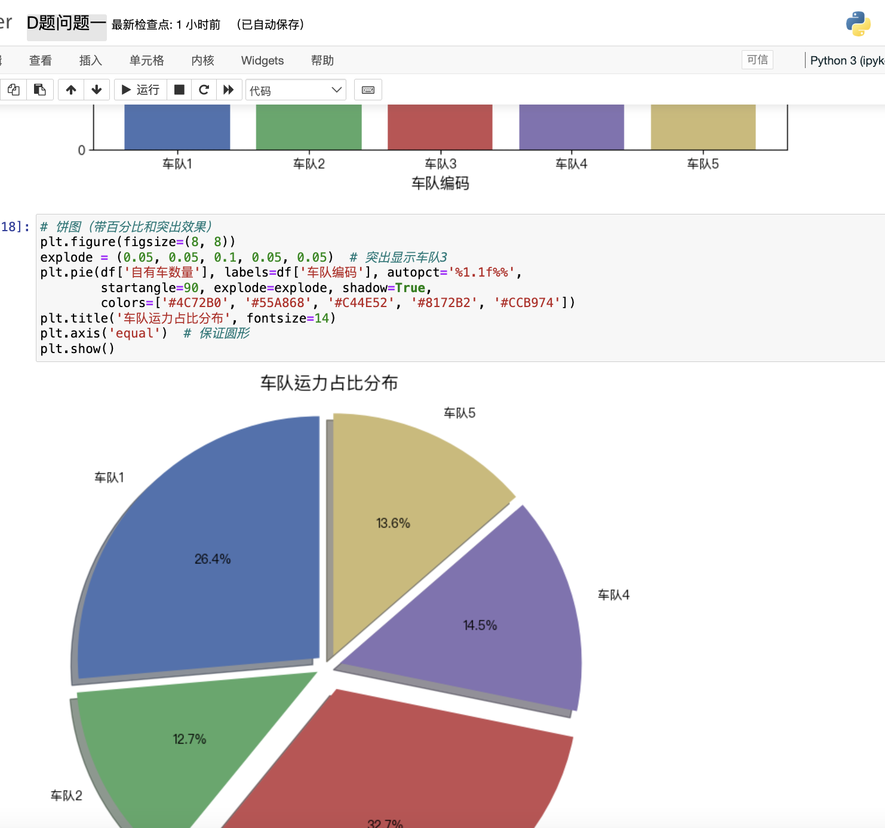The width and height of the screenshot is (885, 828).
Task: Click the 可信 trusted notebook button
Action: pos(757,60)
